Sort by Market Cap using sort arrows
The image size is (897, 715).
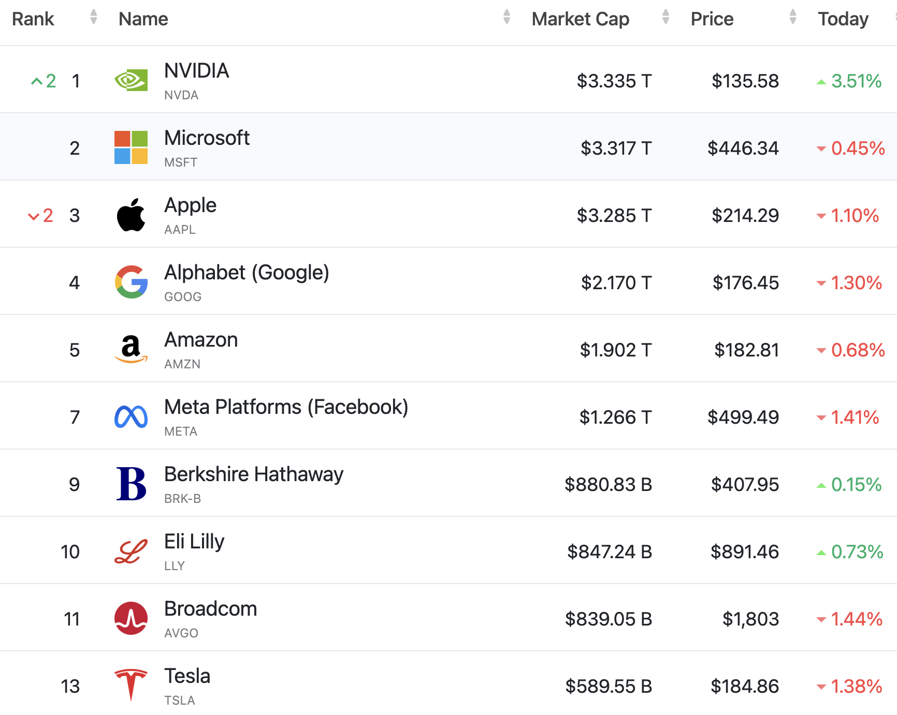(665, 17)
